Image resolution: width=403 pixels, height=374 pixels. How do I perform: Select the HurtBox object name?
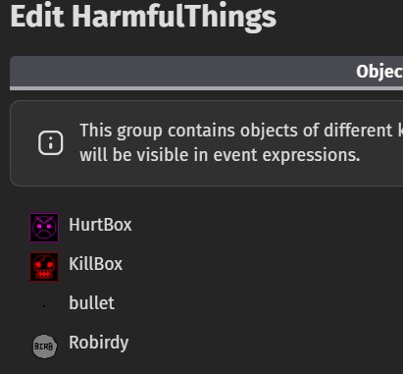pyautogui.click(x=100, y=225)
